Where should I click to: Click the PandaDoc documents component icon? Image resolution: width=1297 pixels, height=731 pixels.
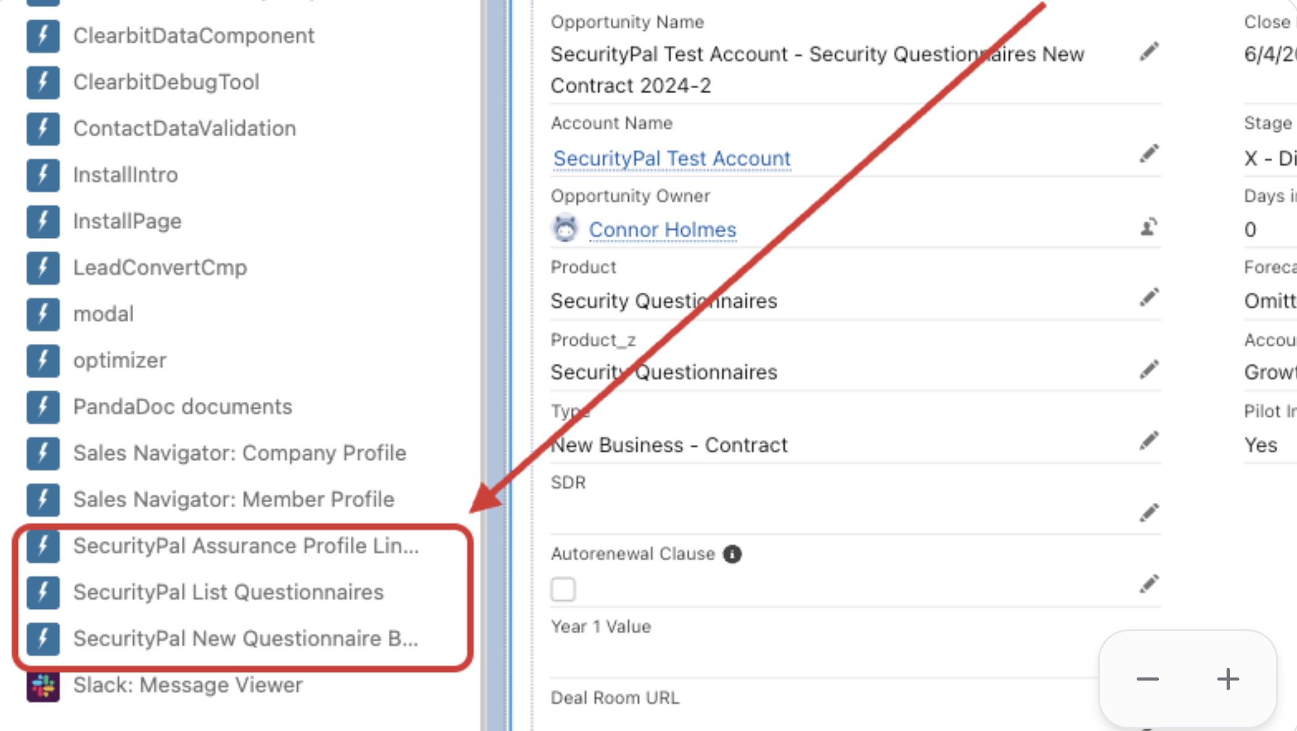pyautogui.click(x=43, y=407)
